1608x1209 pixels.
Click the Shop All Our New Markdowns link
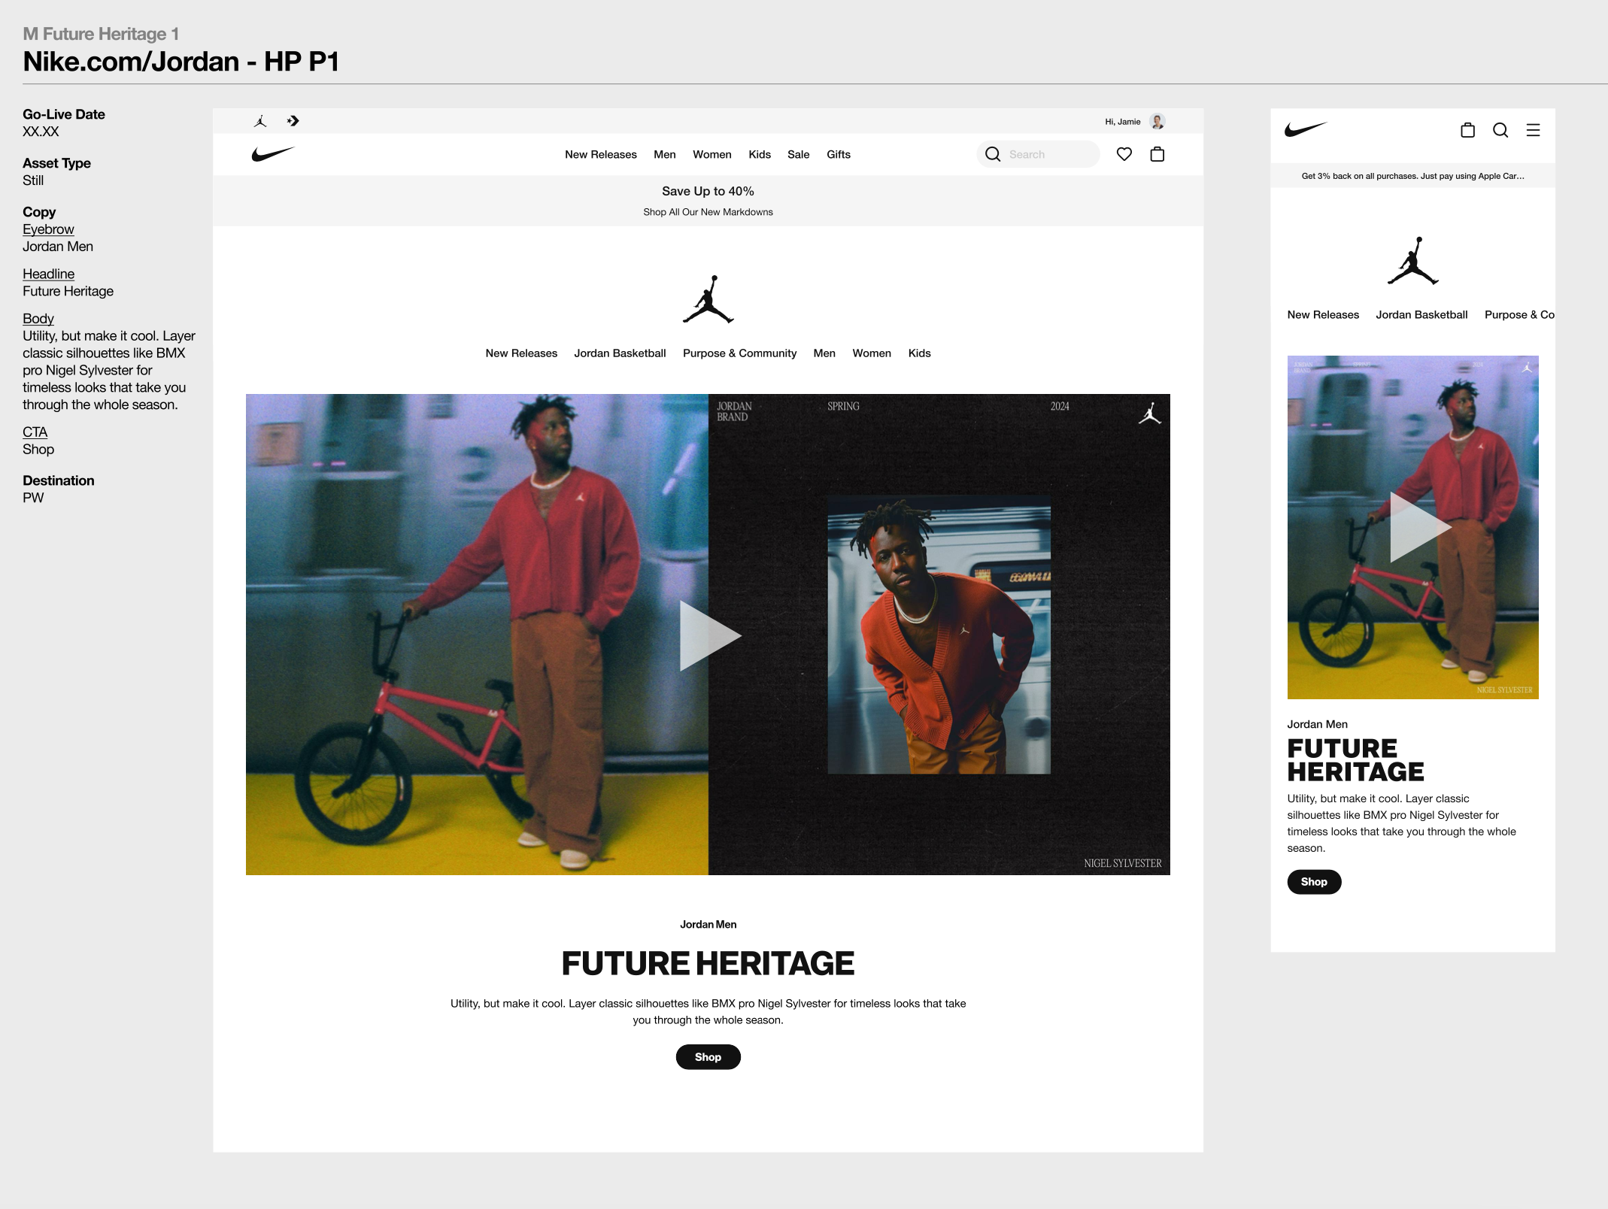click(708, 212)
